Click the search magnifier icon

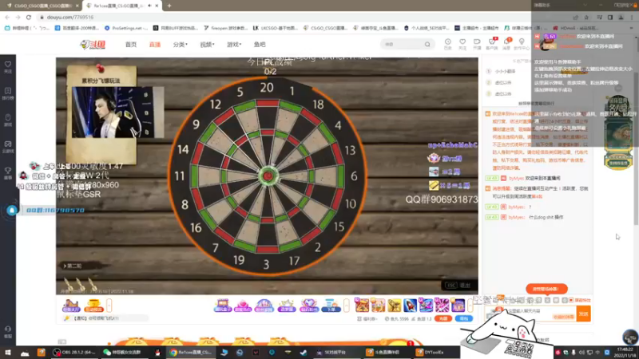click(x=427, y=45)
